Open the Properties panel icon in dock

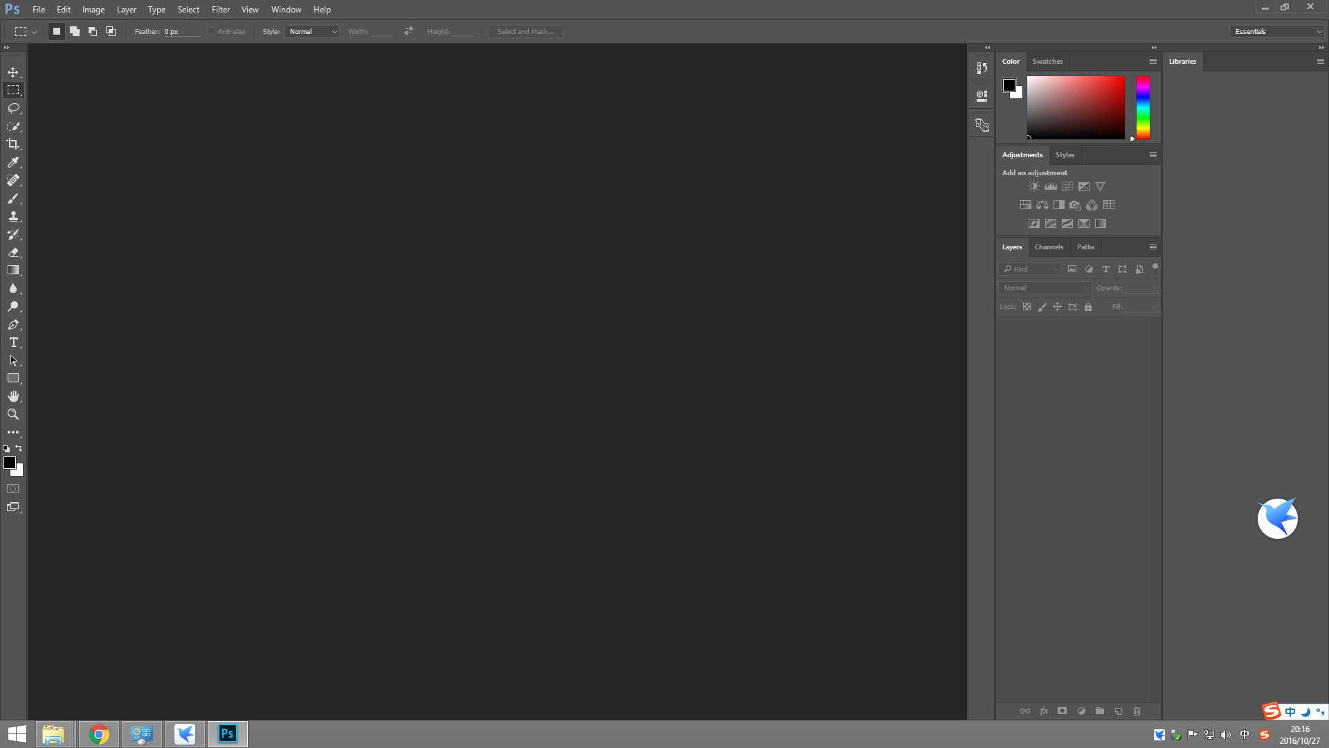coord(982,96)
